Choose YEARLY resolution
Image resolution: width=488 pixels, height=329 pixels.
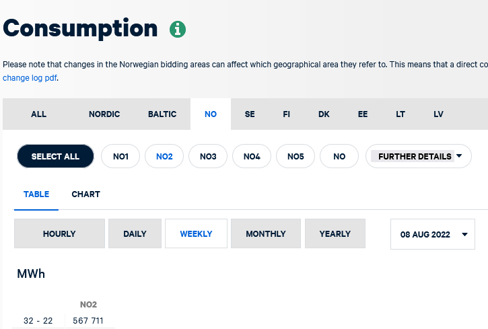pyautogui.click(x=335, y=233)
